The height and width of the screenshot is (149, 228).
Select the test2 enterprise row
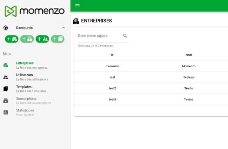coord(151,88)
